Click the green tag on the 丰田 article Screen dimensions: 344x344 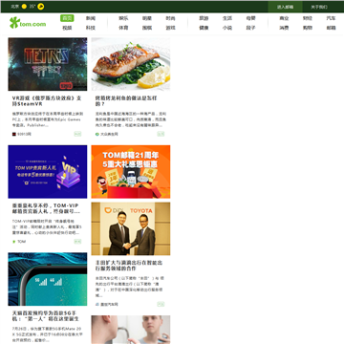point(161,305)
